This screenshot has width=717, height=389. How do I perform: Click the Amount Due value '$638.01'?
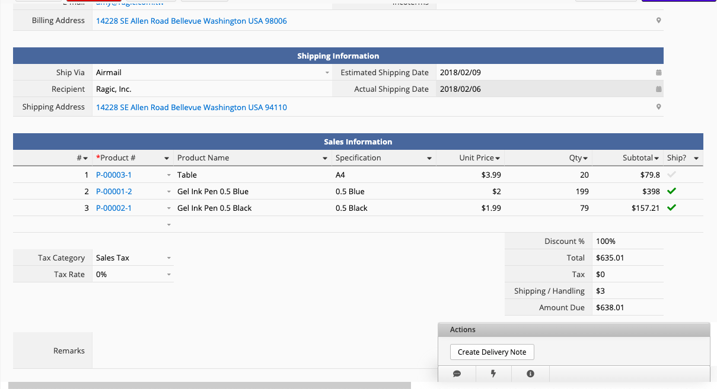610,308
